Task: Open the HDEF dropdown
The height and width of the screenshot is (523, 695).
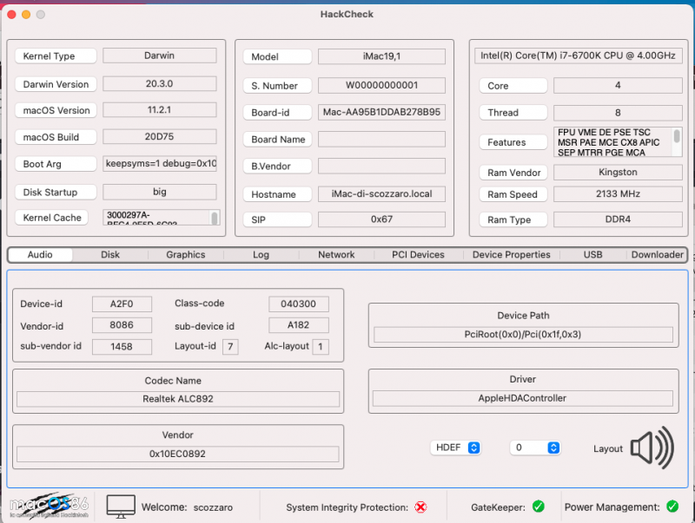Action: pyautogui.click(x=456, y=448)
